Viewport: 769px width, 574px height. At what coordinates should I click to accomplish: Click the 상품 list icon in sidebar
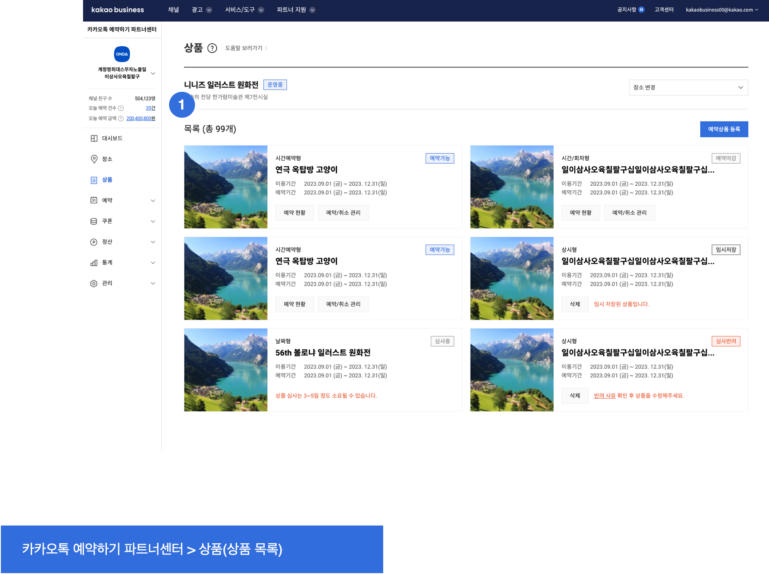pyautogui.click(x=94, y=180)
